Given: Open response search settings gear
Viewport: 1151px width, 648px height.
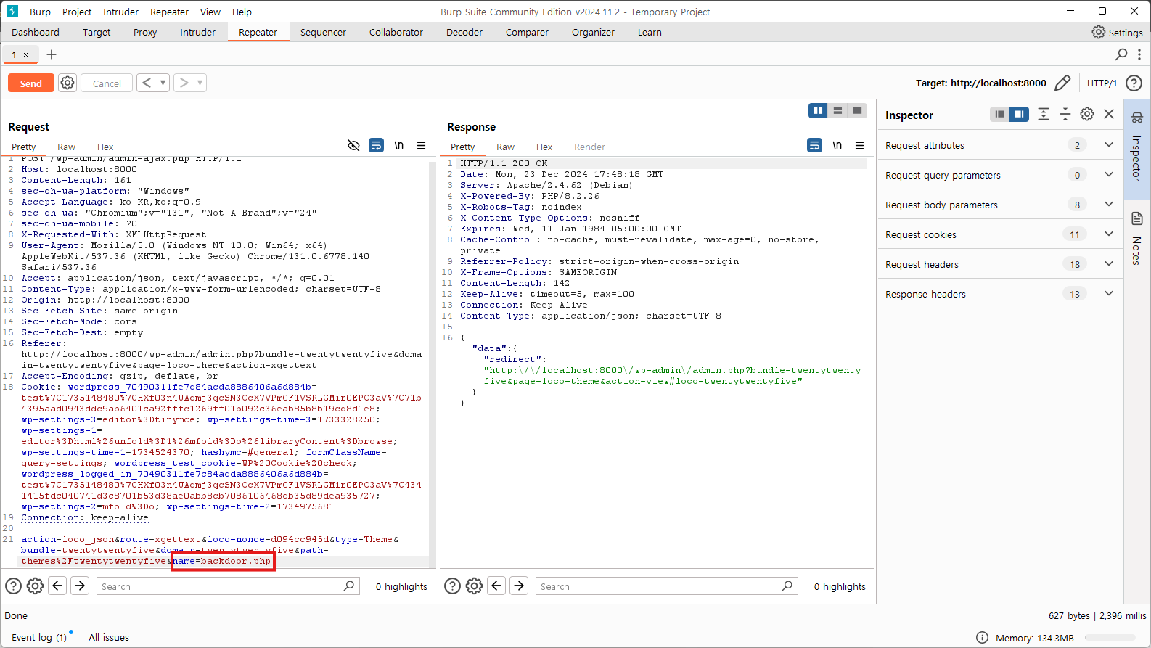Looking at the screenshot, I should click(x=474, y=586).
